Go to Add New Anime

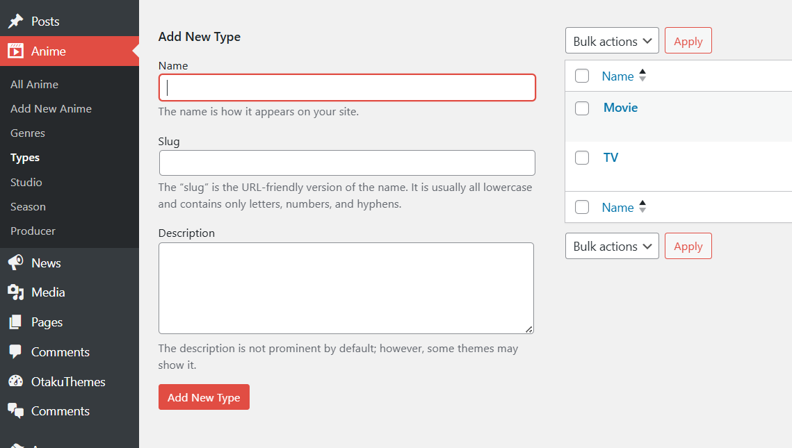[x=51, y=109]
